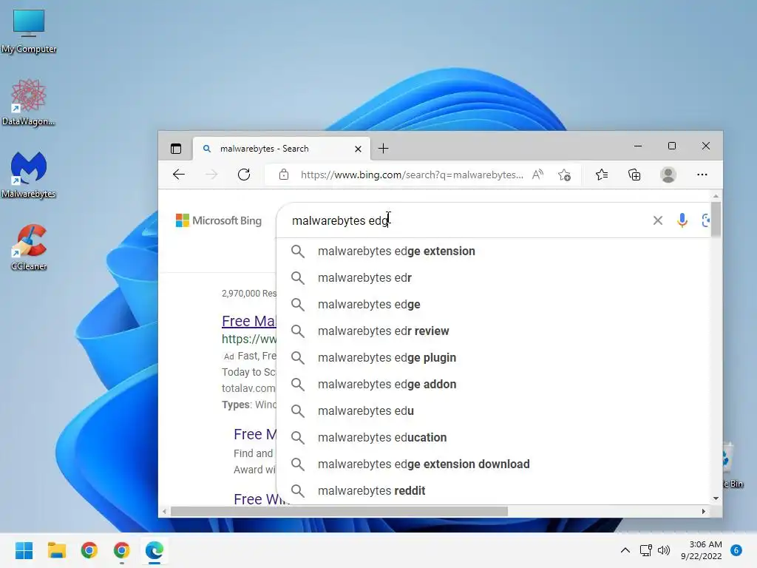
Task: View site information lock icon
Action: (x=284, y=175)
